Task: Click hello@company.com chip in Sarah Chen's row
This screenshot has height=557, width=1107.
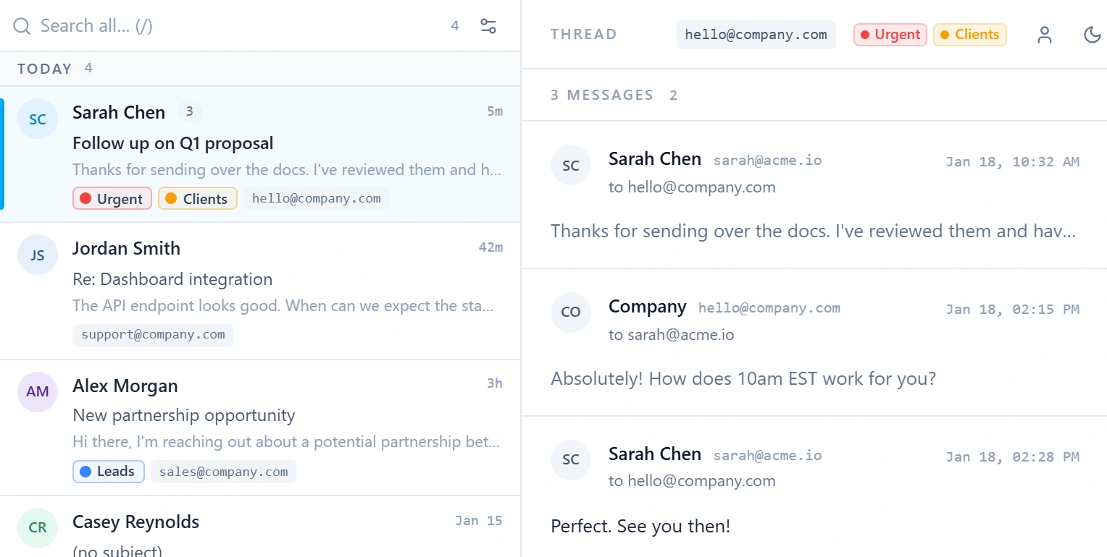Action: (x=317, y=199)
